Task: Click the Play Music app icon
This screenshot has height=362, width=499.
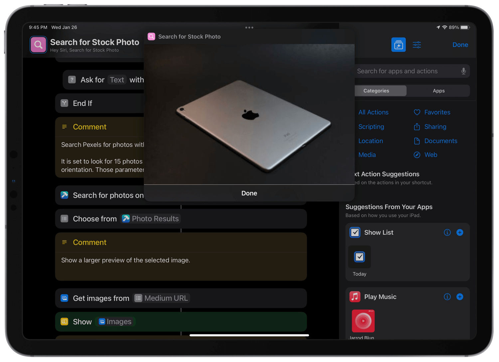Action: (x=355, y=296)
